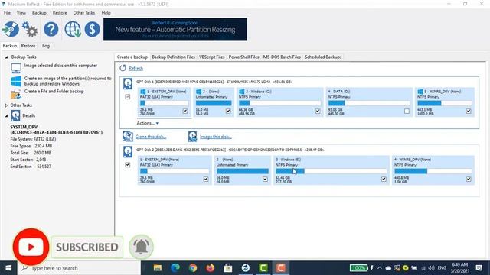The width and height of the screenshot is (490, 275).
Task: Click the Disk 1 Windows (C:) usage bar
Action: click(279, 103)
